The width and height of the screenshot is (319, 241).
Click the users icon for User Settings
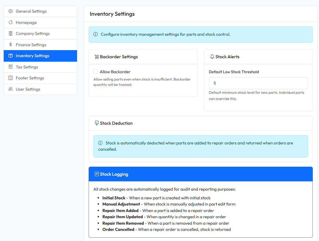[10, 89]
